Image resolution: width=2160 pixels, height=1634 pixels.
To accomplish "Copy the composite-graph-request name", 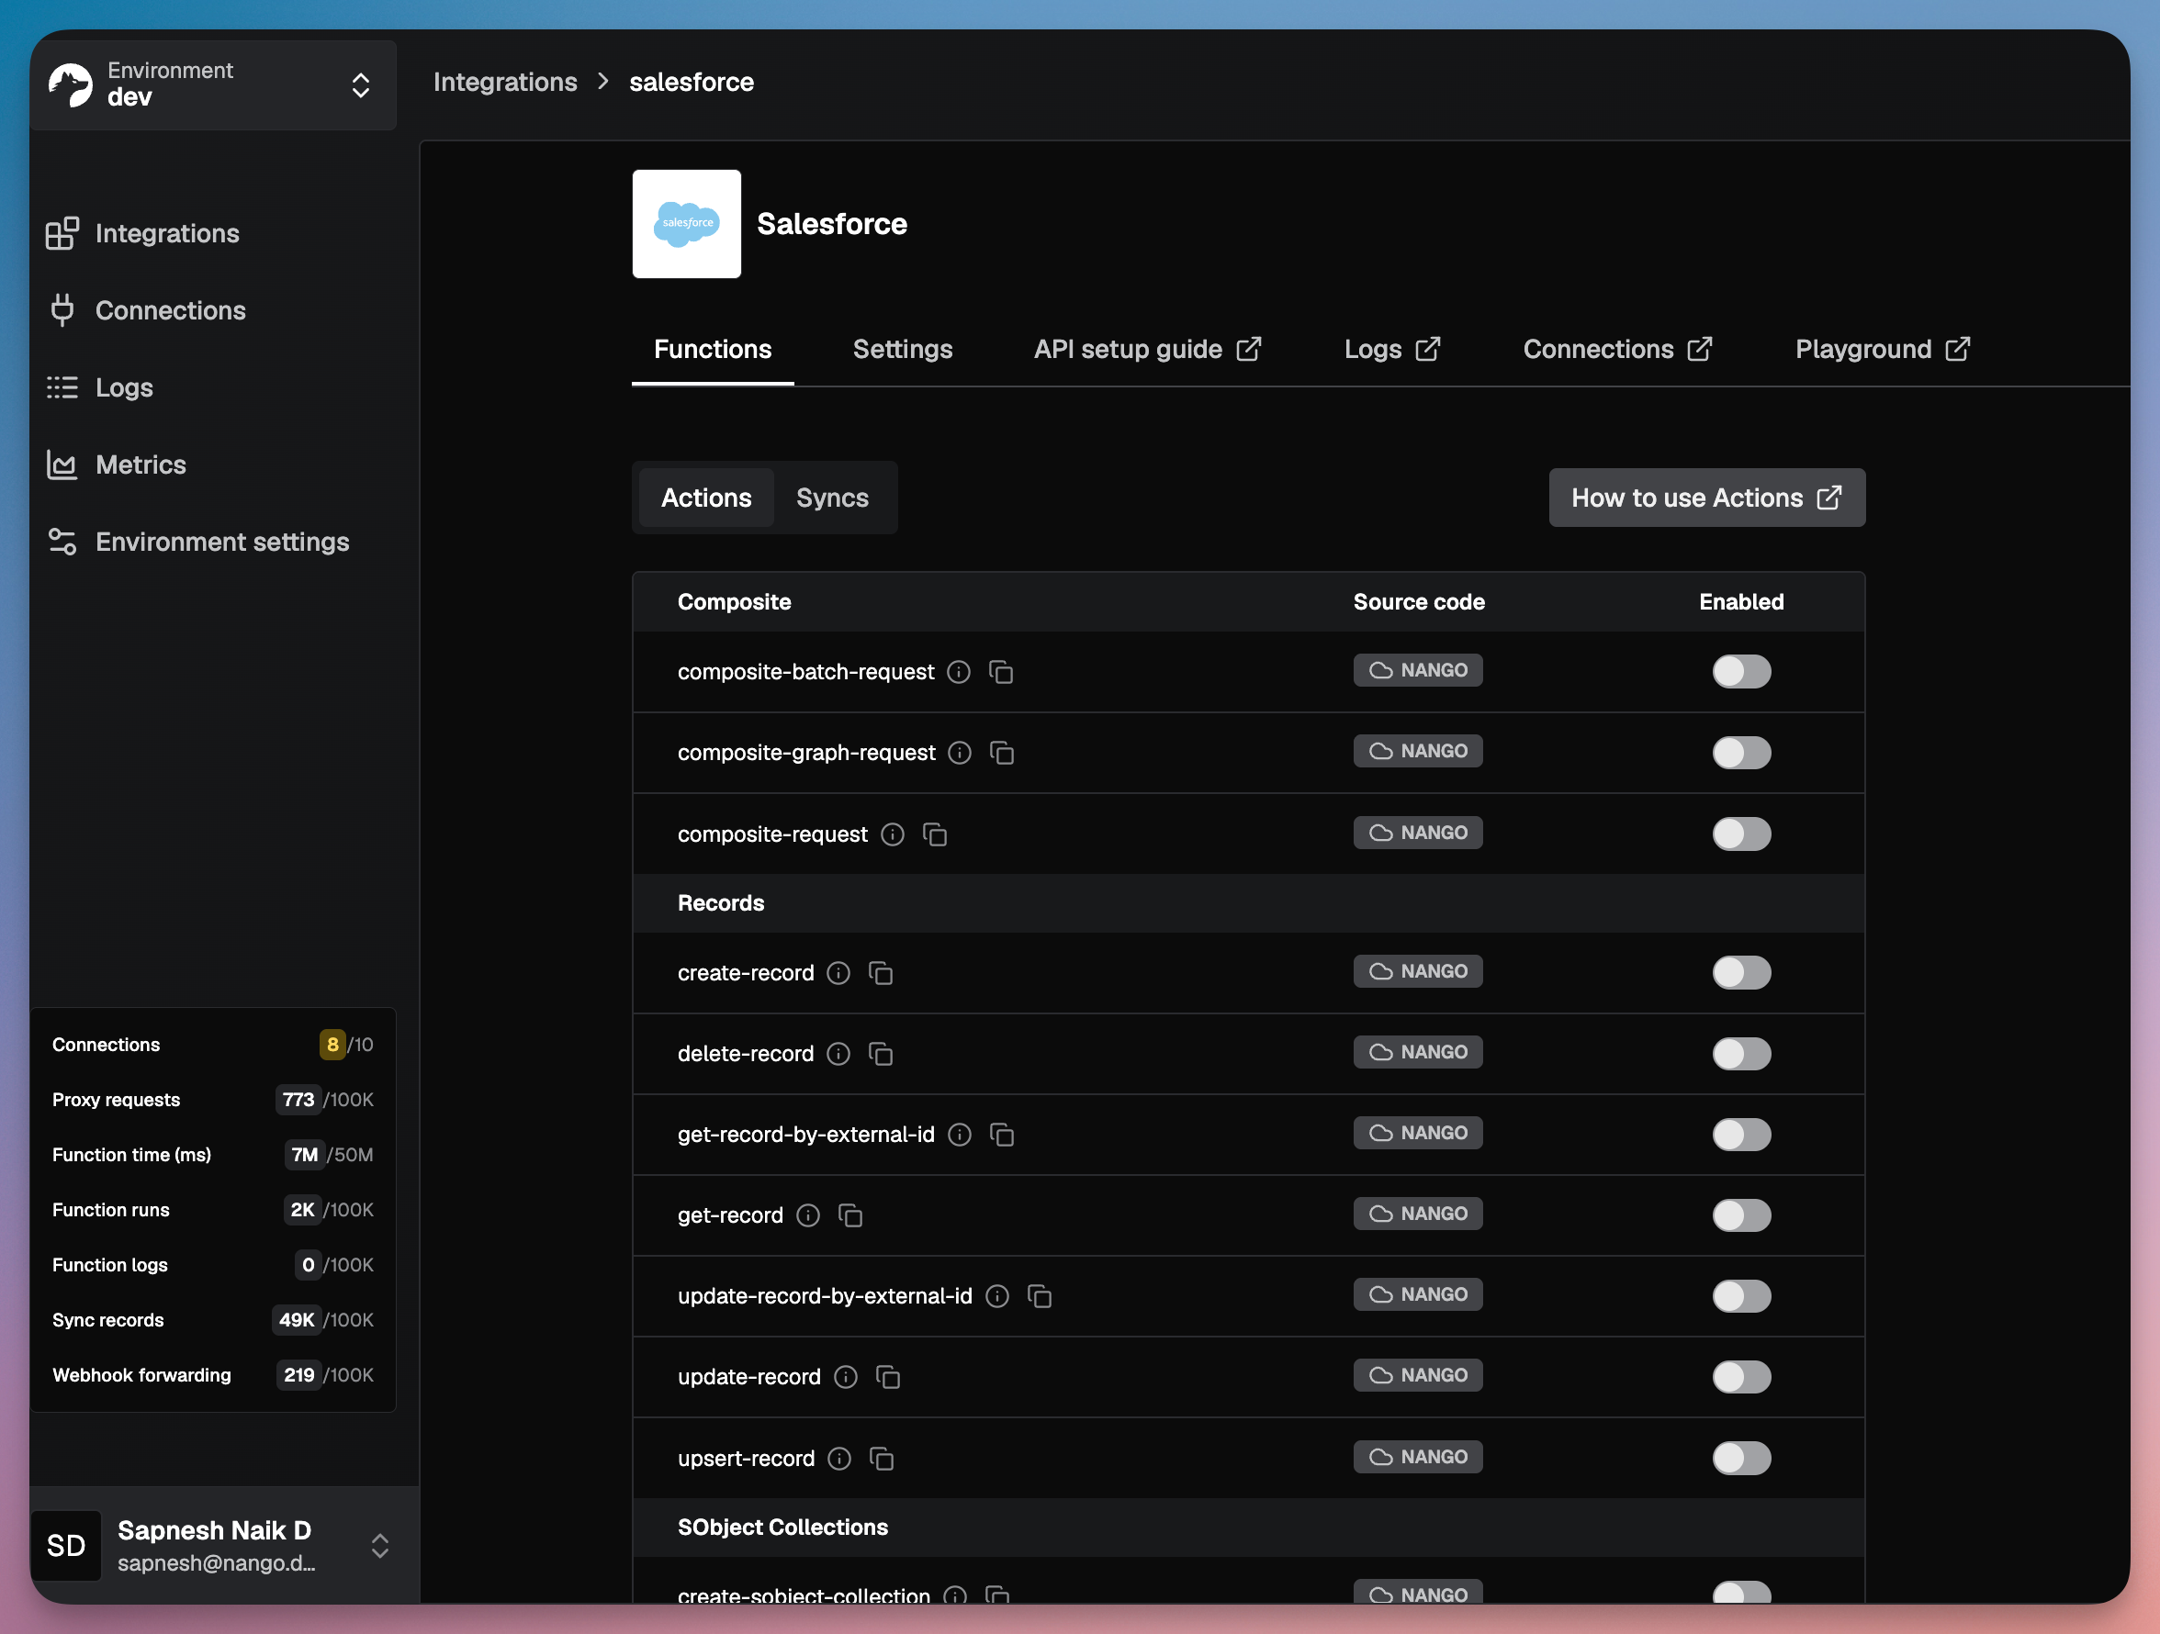I will pyautogui.click(x=1002, y=753).
